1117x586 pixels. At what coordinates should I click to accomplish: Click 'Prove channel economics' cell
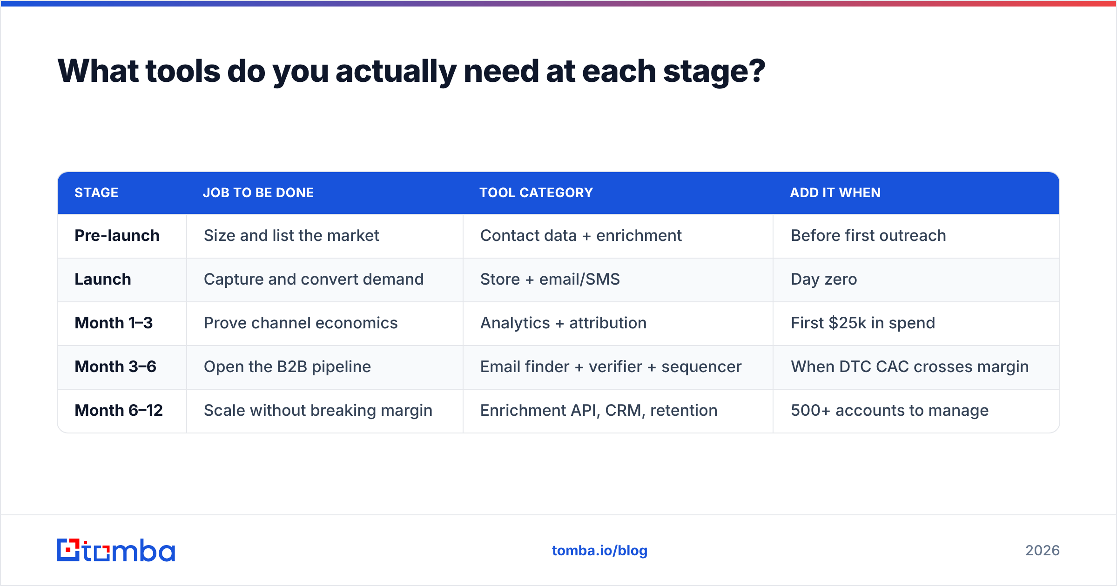click(x=325, y=323)
